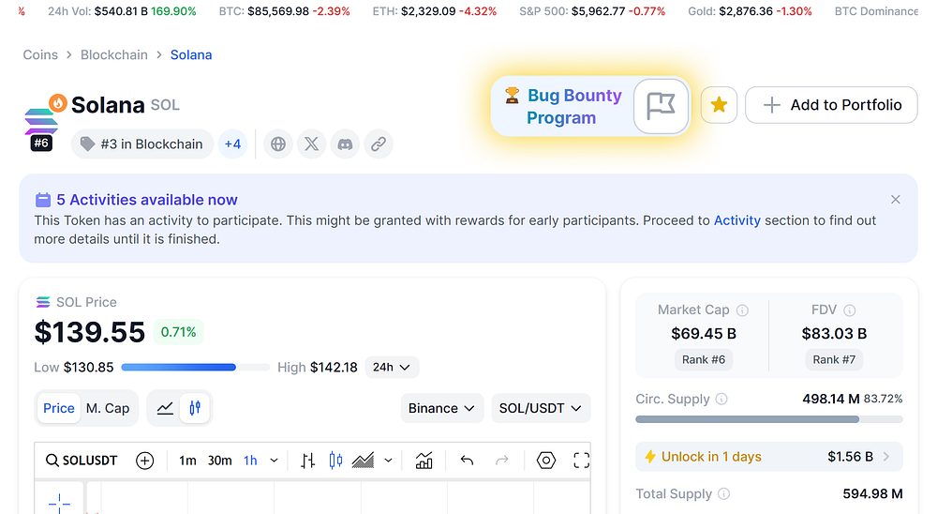The width and height of the screenshot is (937, 514).
Task: Expand the chart style dropdown arrow
Action: click(x=389, y=461)
